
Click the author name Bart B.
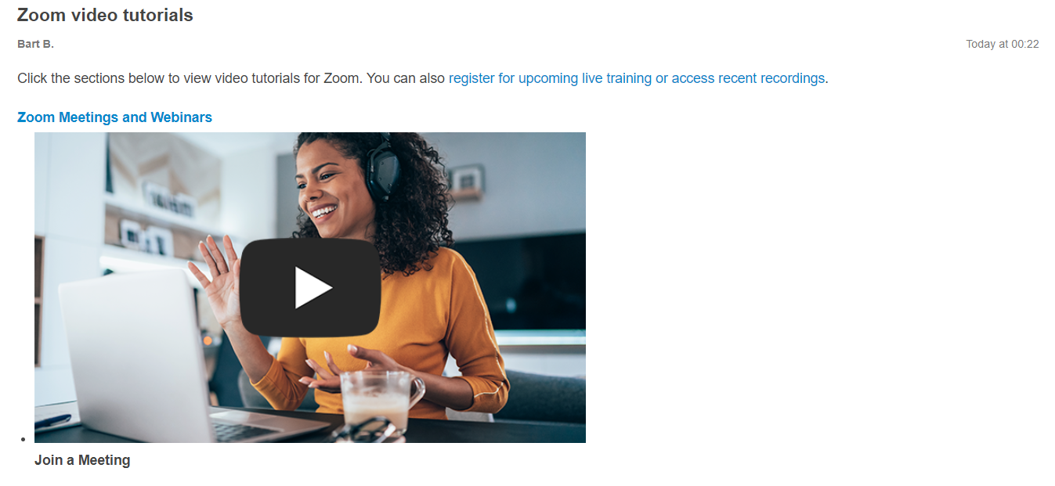[35, 44]
